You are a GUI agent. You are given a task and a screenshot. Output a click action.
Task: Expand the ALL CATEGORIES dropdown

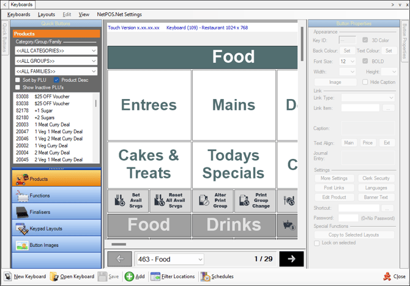click(x=93, y=50)
